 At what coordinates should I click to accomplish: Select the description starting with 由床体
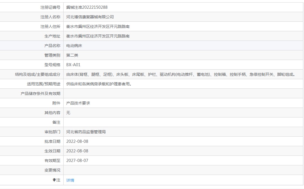pyautogui.click(x=181, y=74)
